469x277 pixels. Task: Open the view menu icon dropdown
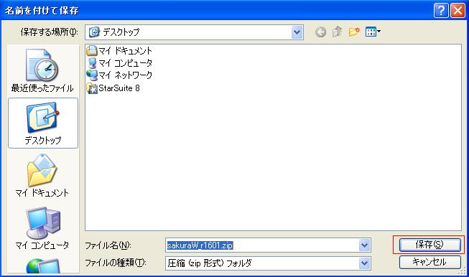pos(373,32)
